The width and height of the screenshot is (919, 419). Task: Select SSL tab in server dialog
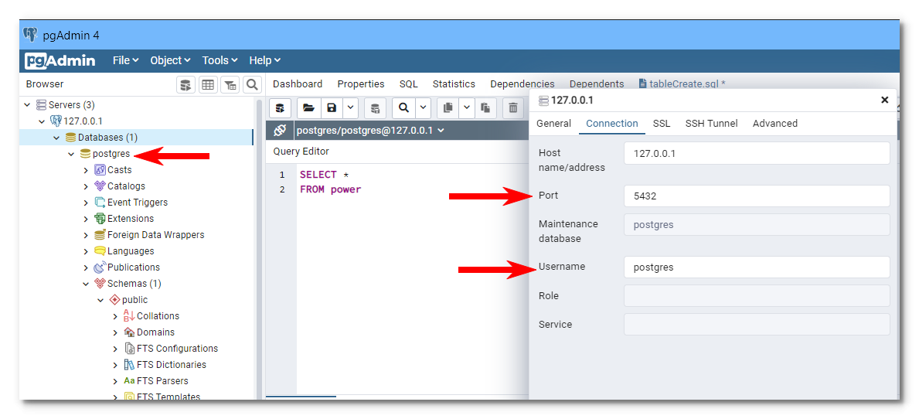(662, 124)
